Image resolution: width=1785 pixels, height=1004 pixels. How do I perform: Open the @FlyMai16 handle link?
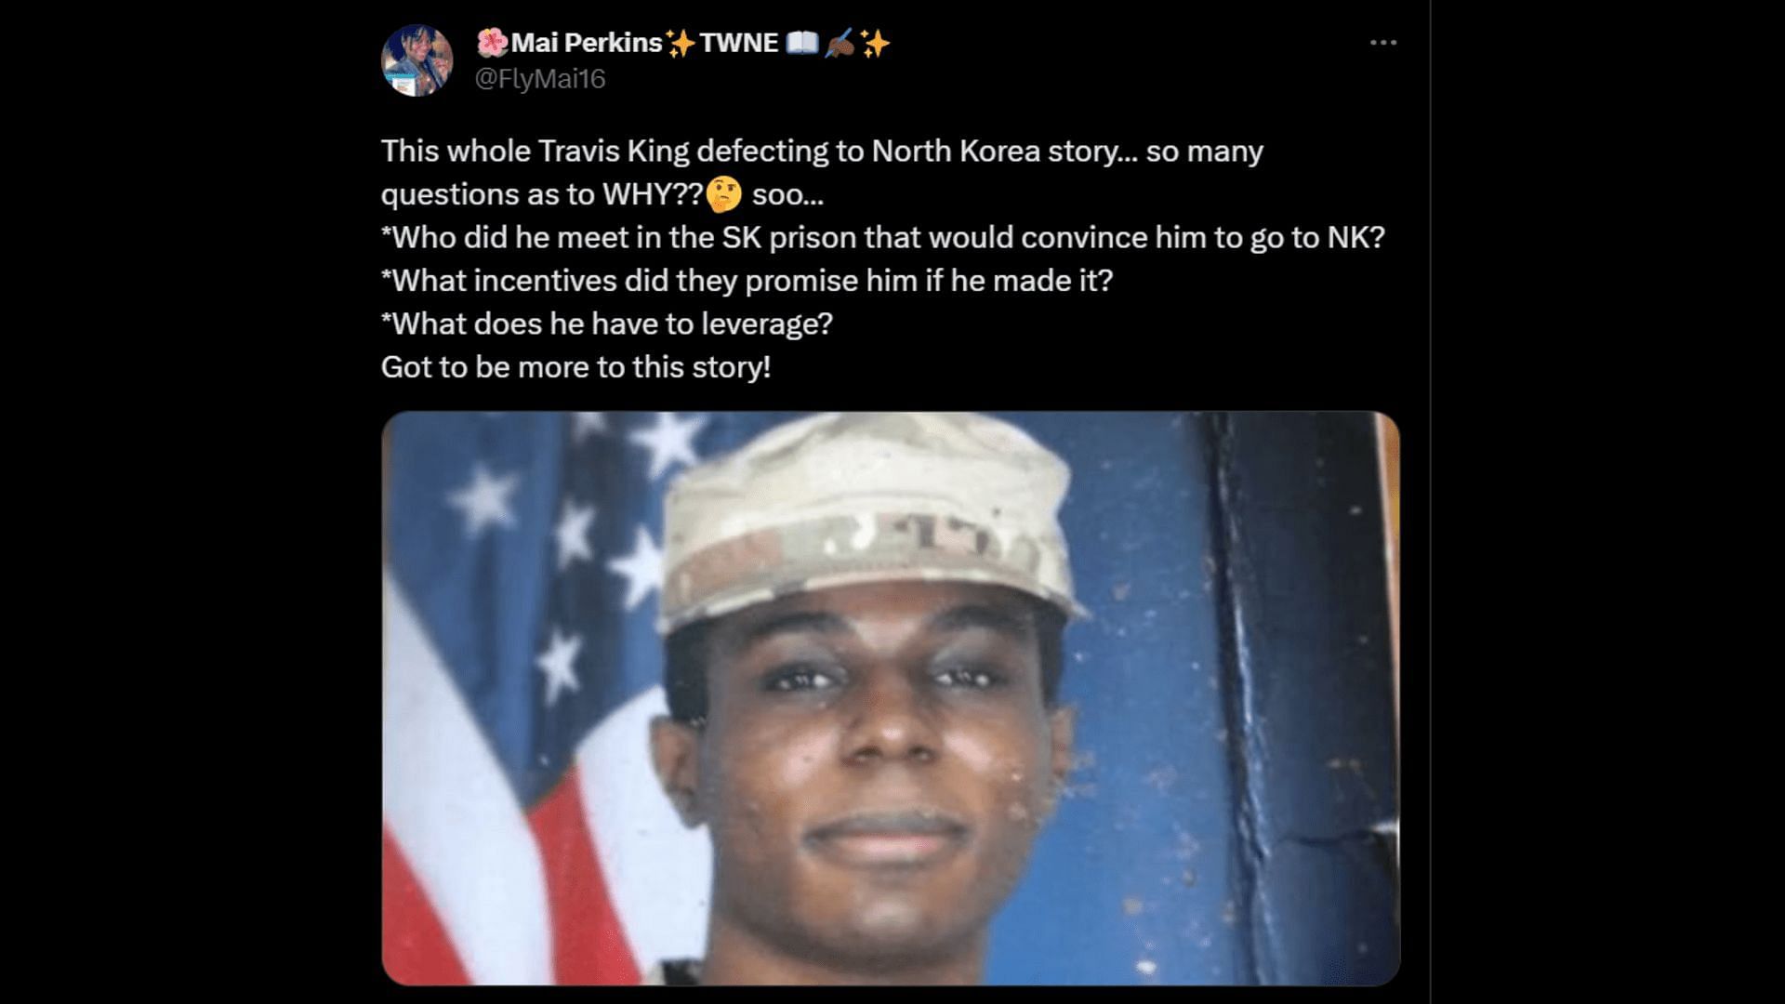(540, 79)
